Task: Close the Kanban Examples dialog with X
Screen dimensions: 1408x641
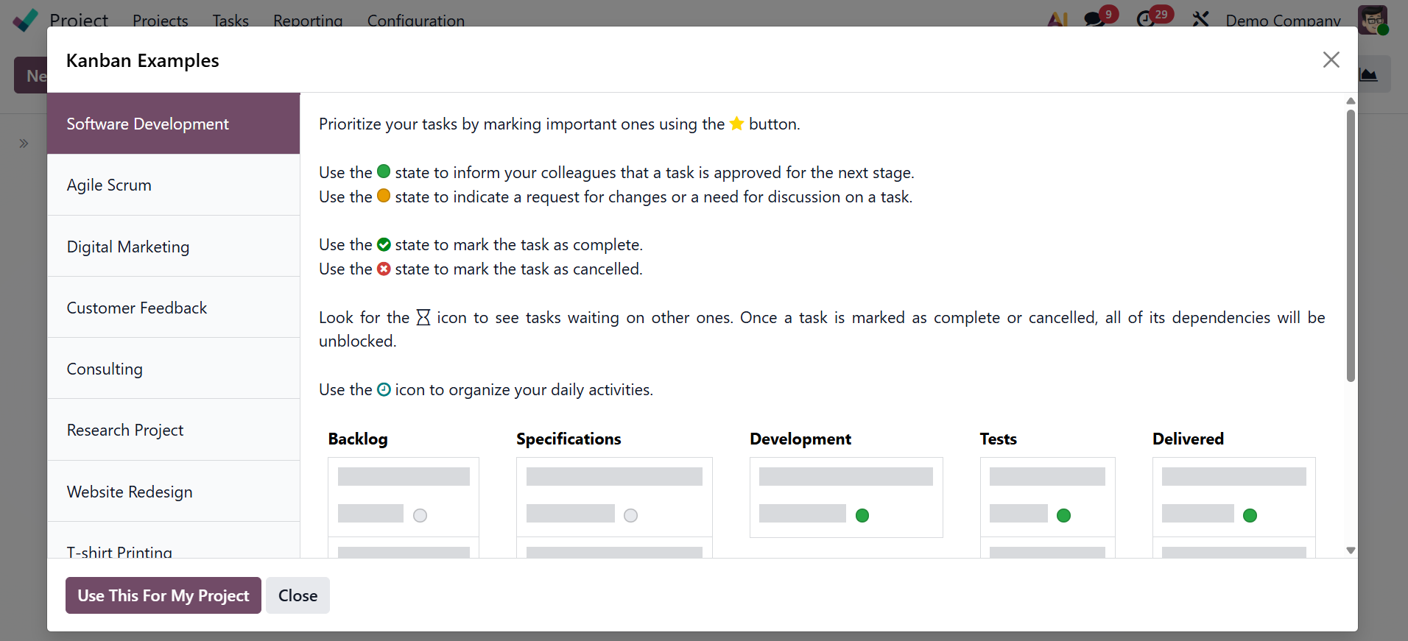Action: (x=1331, y=60)
